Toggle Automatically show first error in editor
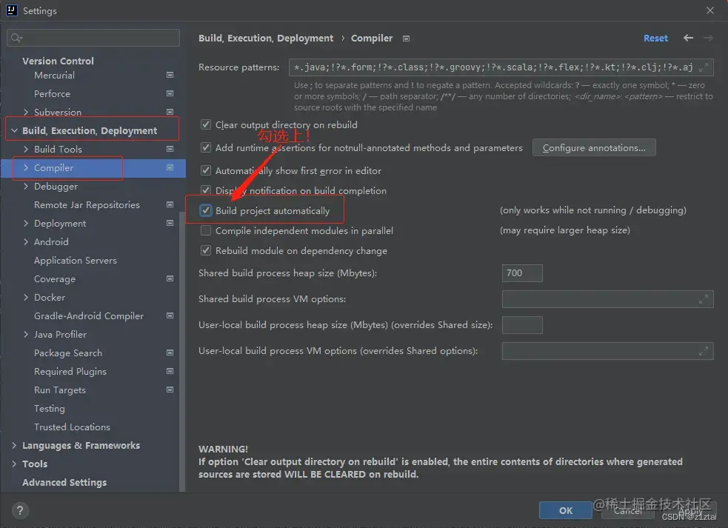728x528 pixels. (x=206, y=170)
